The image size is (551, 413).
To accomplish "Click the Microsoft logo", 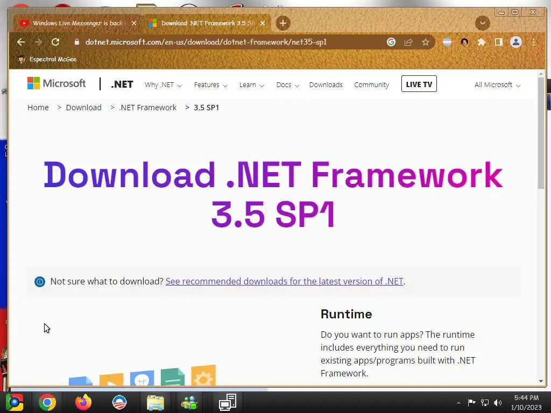I will pos(56,83).
